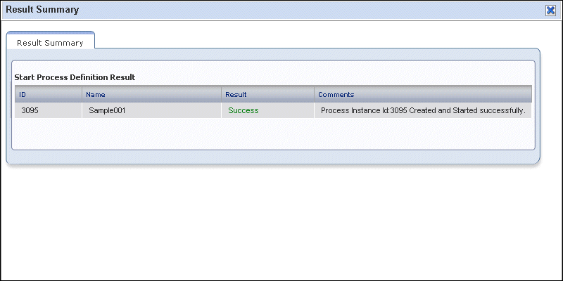Screen dimensions: 563x281
Task: Click the Result column header
Action: [268, 95]
